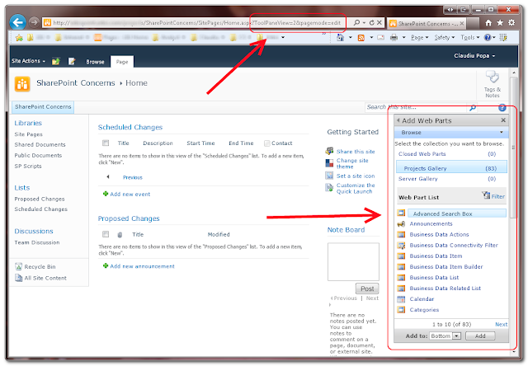The height and width of the screenshot is (366, 528).
Task: Click the site search magnifier icon
Action: (x=473, y=108)
